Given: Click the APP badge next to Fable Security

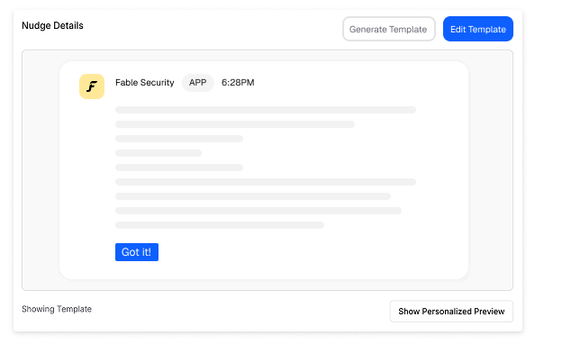Looking at the screenshot, I should point(198,83).
